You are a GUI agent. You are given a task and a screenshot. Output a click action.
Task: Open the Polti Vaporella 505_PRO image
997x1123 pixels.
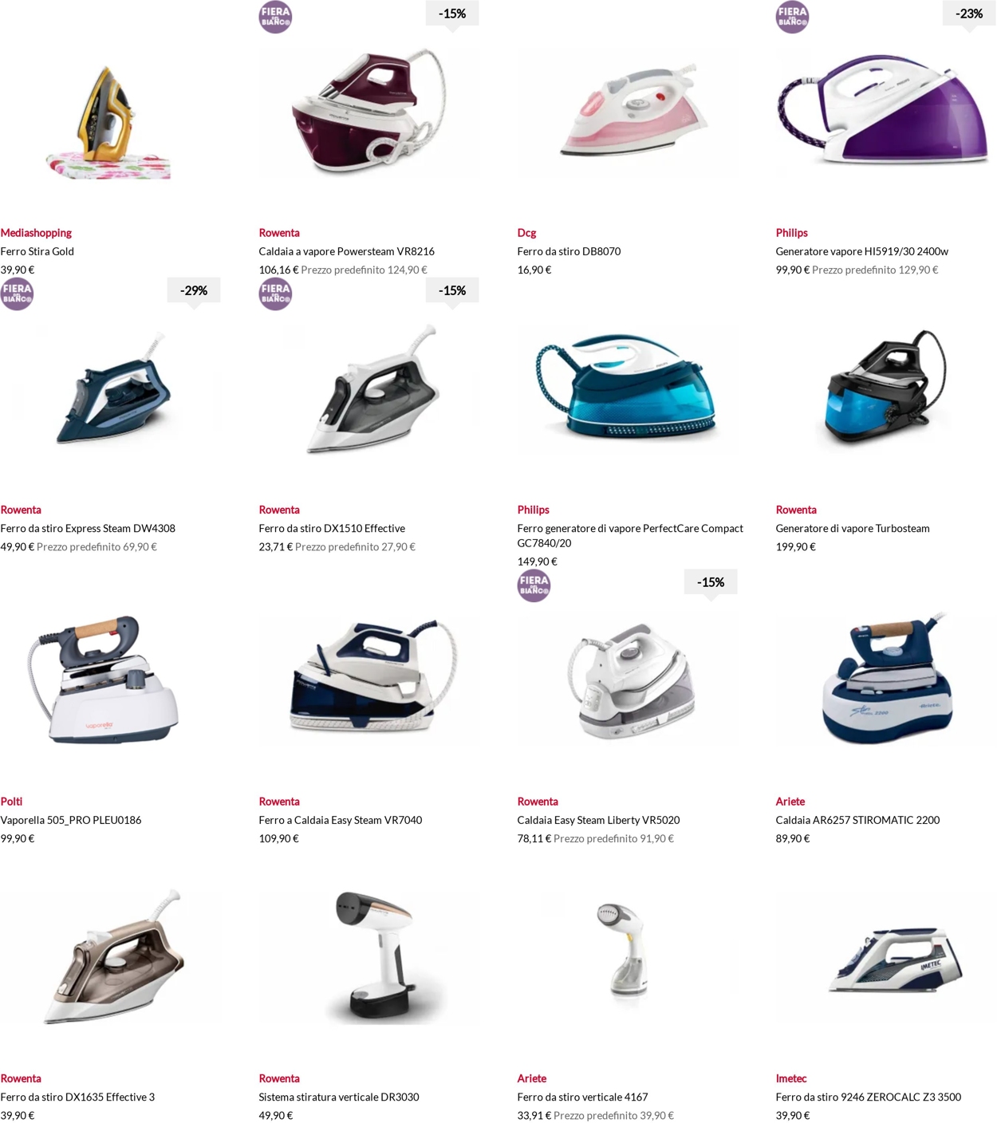[x=110, y=680]
